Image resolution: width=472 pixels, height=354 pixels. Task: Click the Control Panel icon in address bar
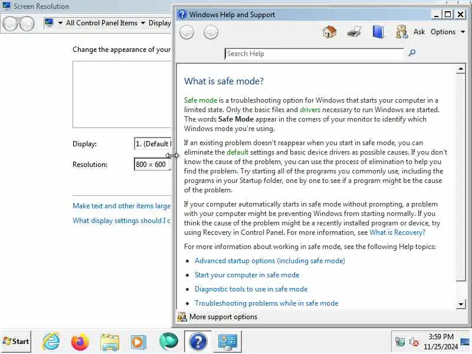(48, 23)
